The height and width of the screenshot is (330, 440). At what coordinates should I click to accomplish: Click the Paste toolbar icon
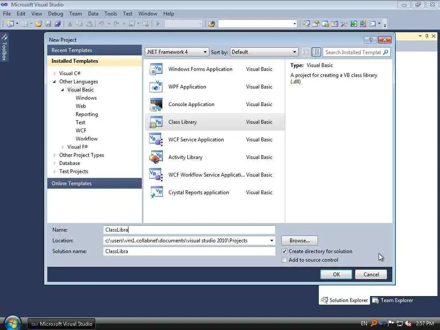(89, 24)
